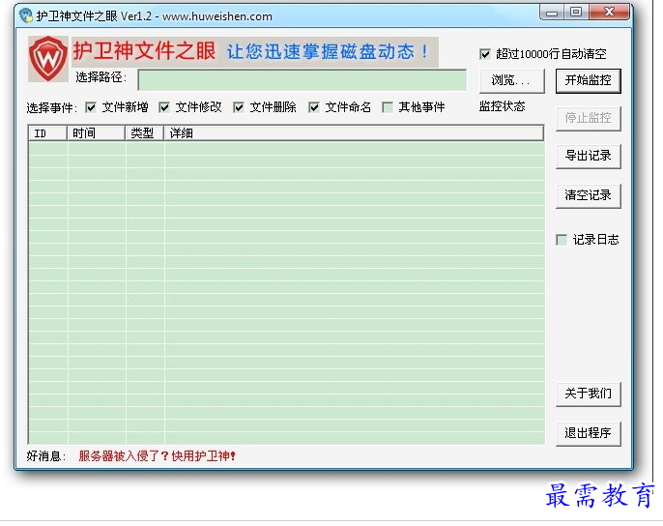Export records via 导出记录 button
The image size is (663, 526).
[x=589, y=156]
